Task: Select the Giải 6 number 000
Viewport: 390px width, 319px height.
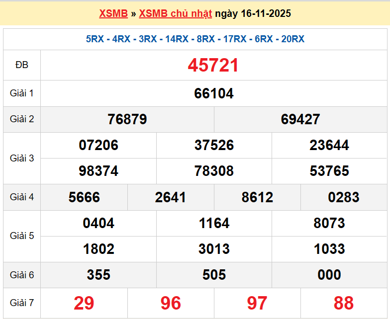Action: [x=329, y=275]
